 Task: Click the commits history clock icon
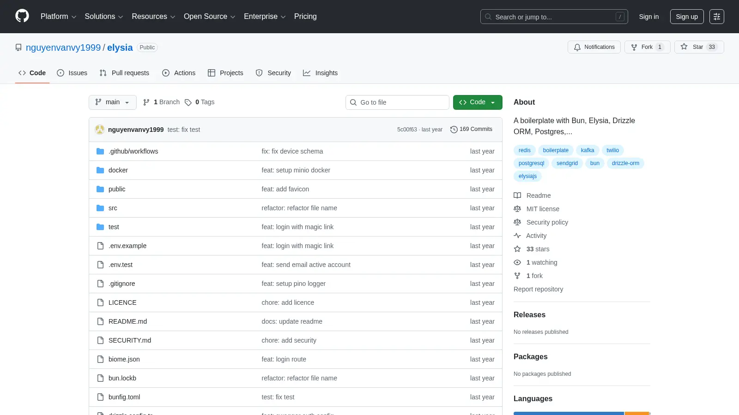(454, 130)
